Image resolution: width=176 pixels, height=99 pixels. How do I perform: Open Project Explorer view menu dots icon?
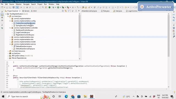76,11
